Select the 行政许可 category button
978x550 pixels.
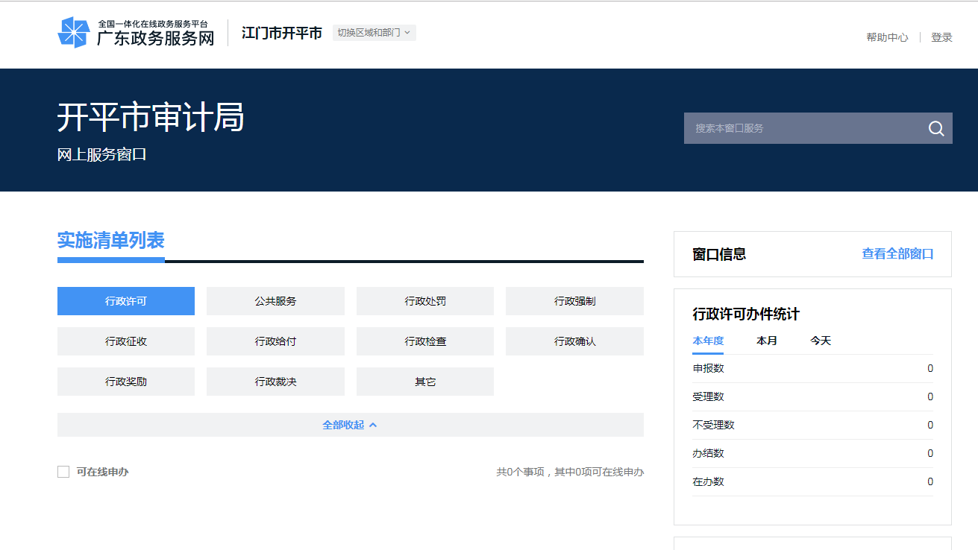(x=126, y=301)
